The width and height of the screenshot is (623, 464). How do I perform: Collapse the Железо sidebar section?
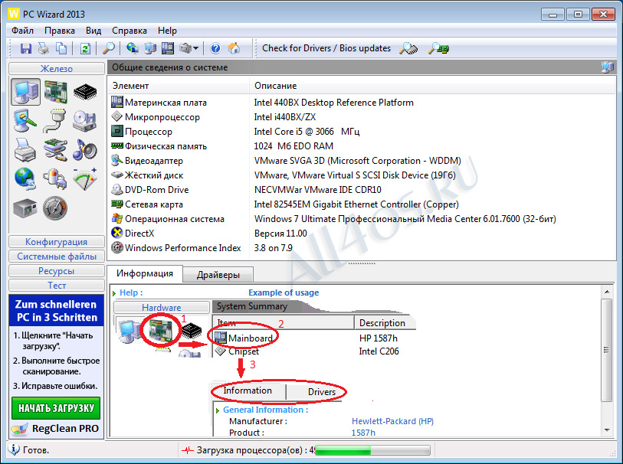[x=57, y=68]
